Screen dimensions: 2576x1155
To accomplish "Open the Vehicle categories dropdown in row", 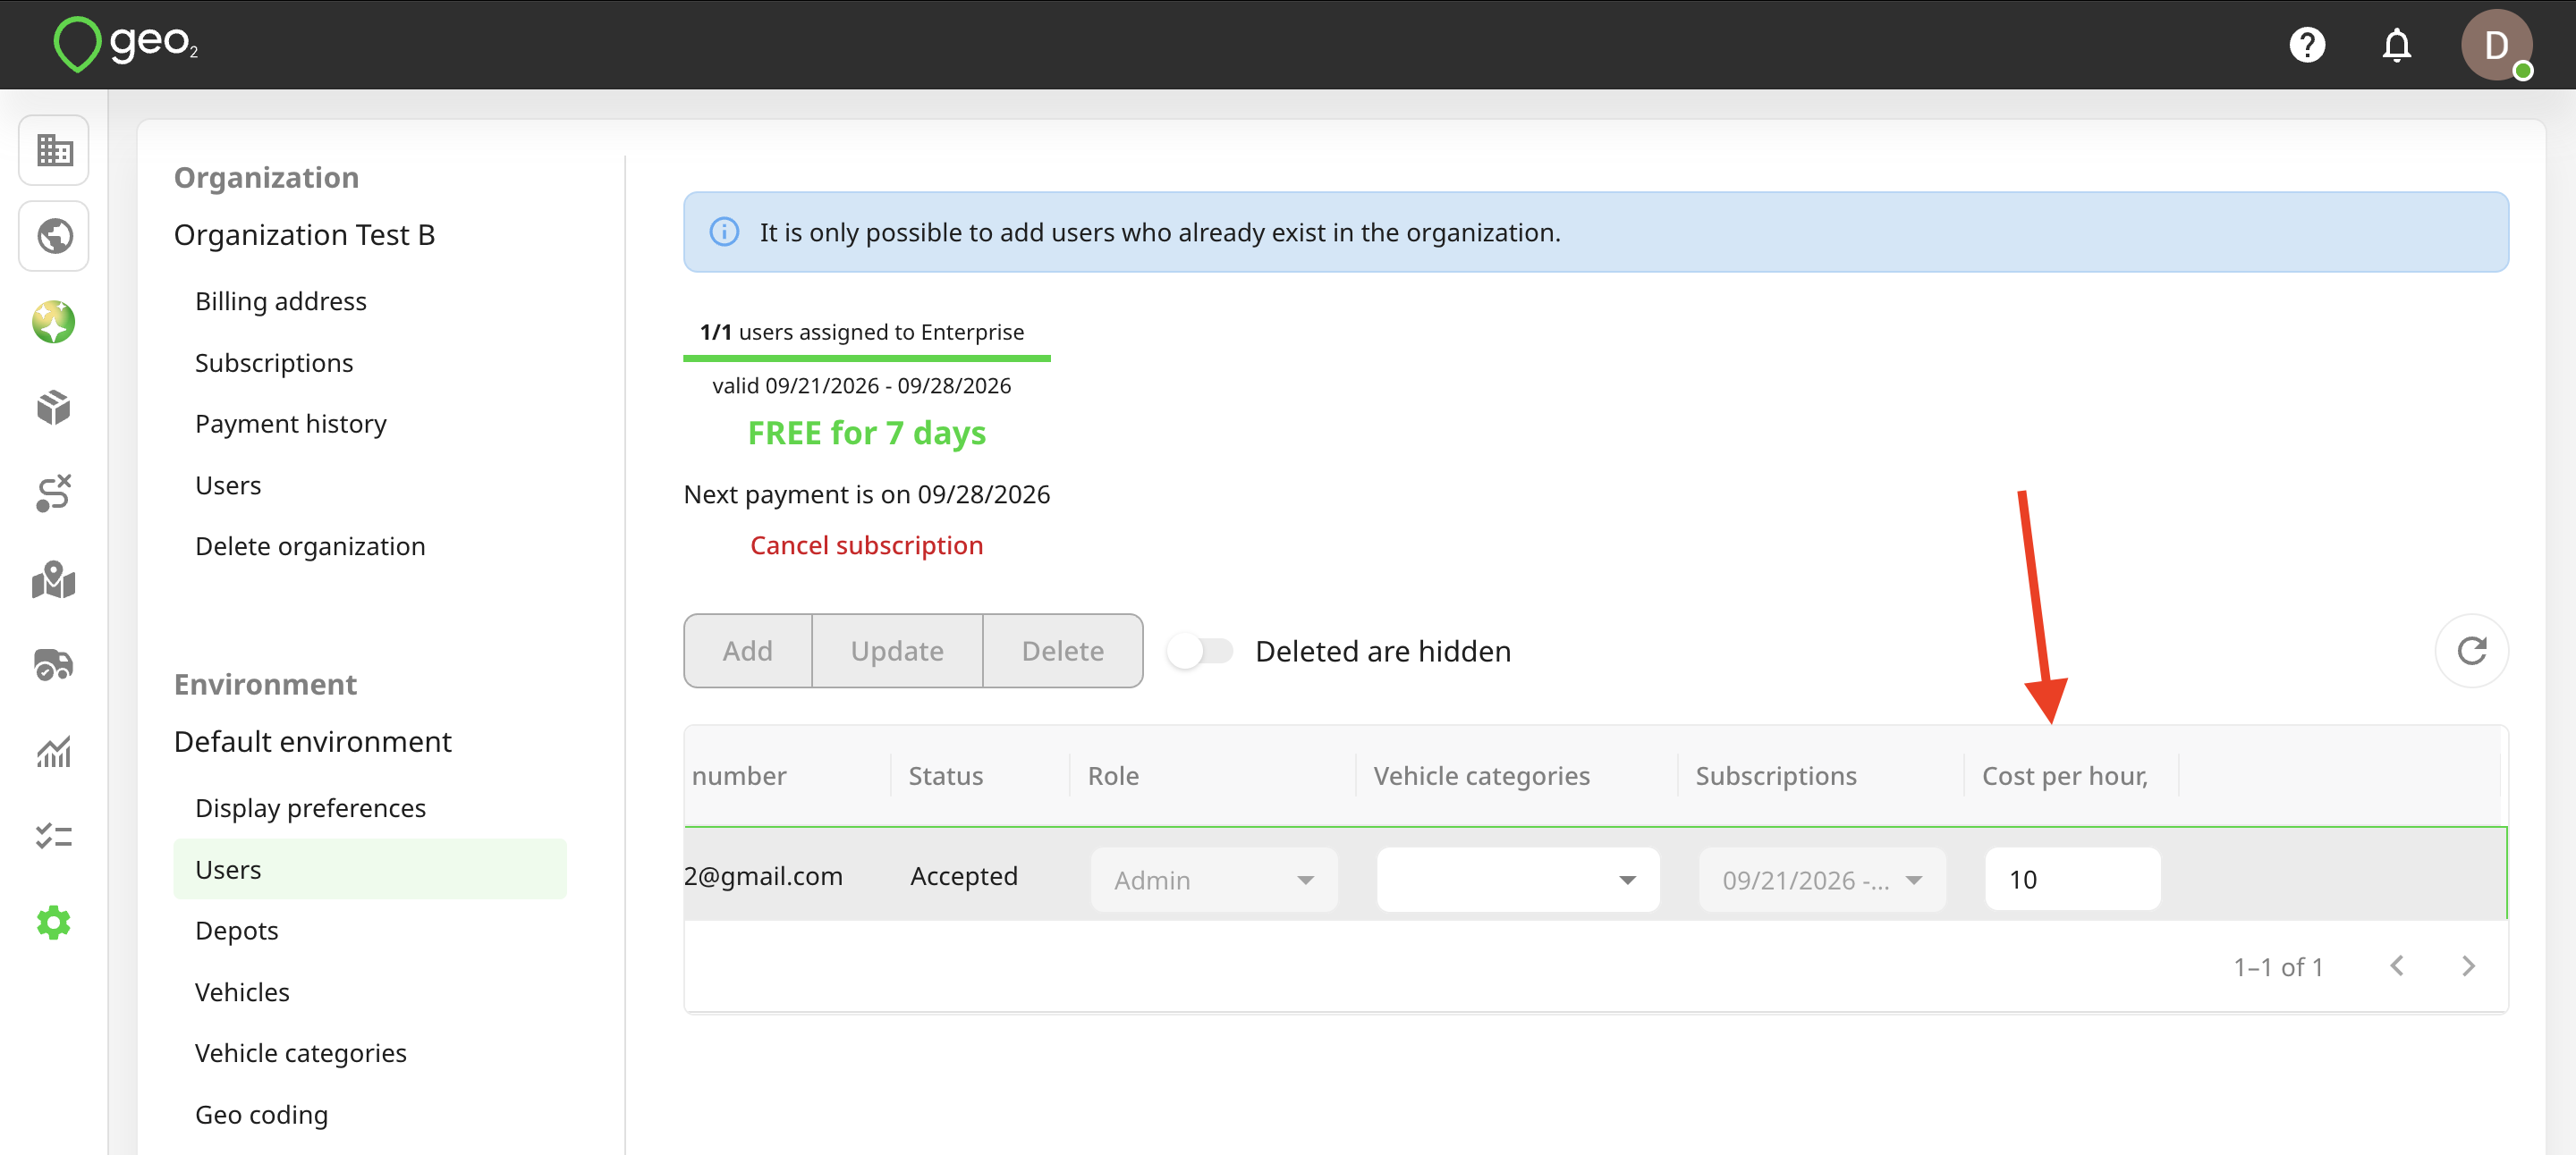I will click(x=1518, y=880).
